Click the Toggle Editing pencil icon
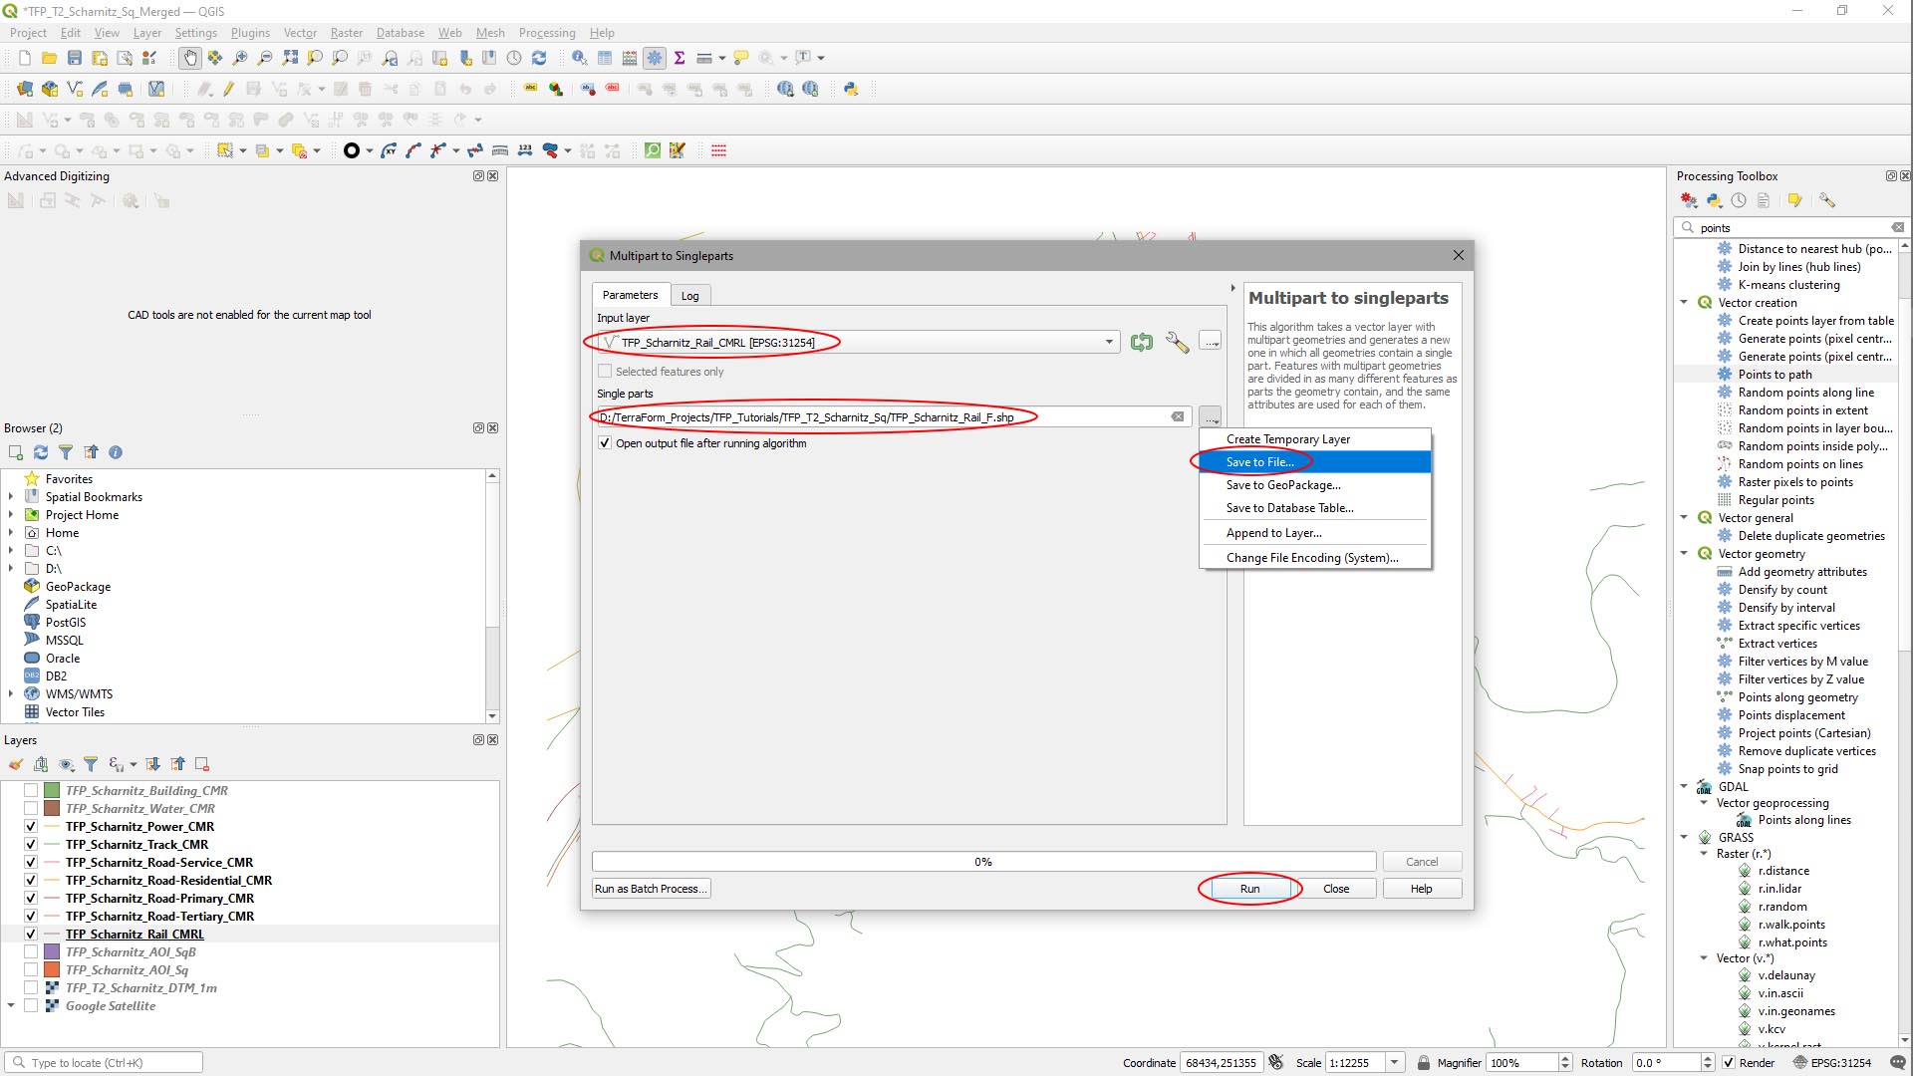 (x=228, y=89)
